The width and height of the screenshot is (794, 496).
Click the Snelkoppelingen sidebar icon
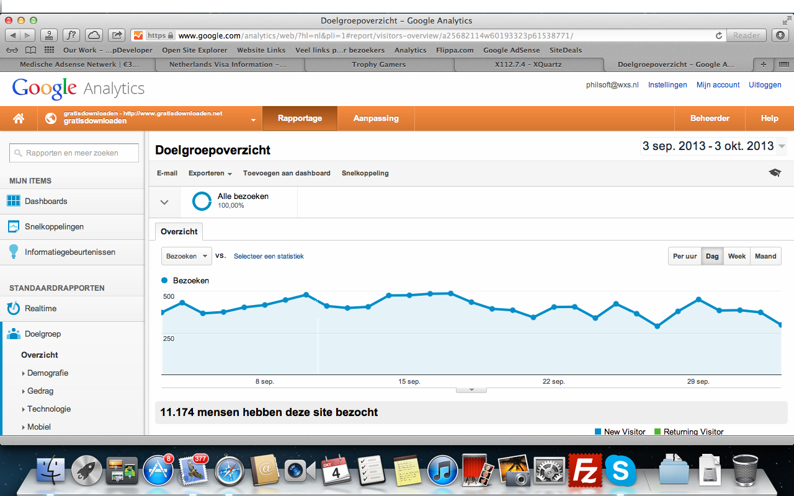(13, 226)
